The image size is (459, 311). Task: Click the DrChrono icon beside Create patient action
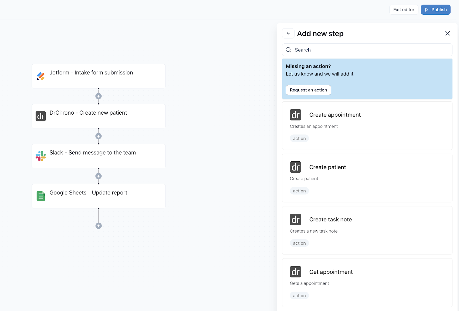tap(295, 167)
